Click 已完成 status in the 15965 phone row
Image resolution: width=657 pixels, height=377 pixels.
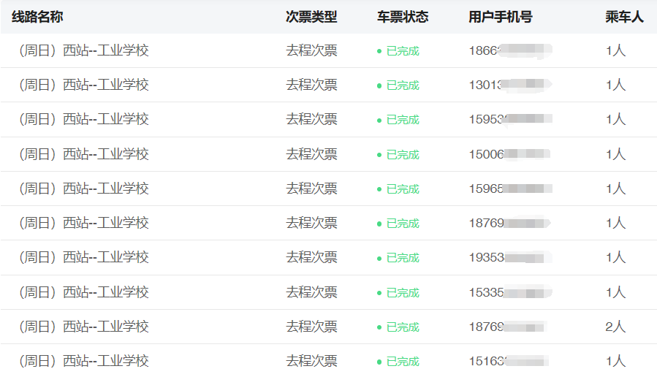click(403, 188)
